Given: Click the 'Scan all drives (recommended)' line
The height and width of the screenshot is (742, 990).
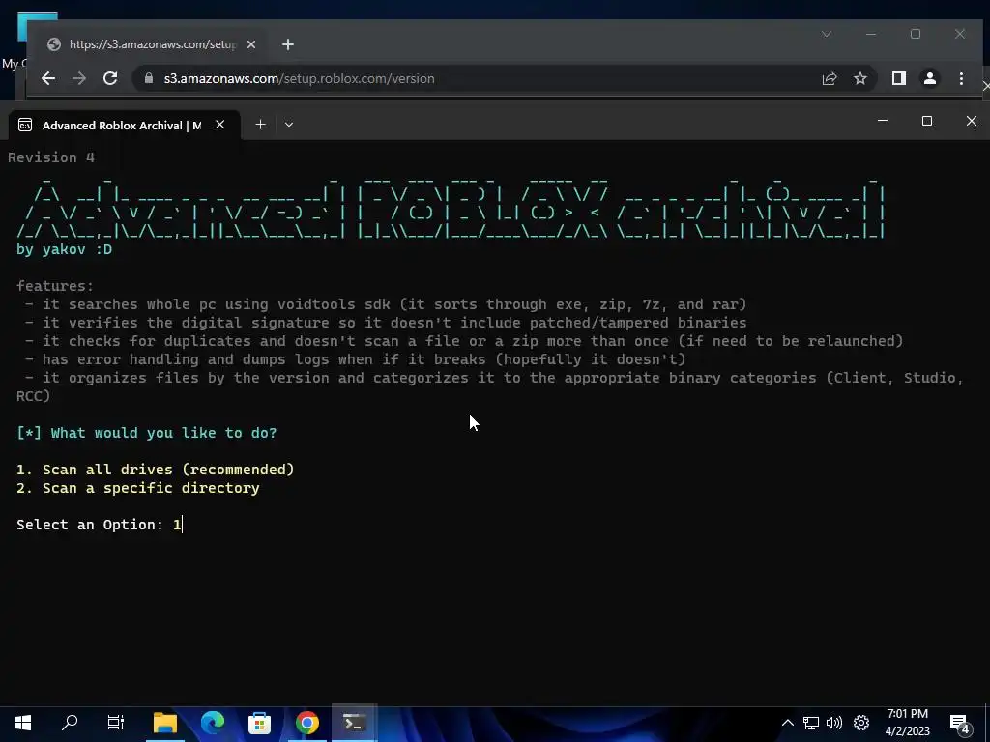Looking at the screenshot, I should (156, 470).
